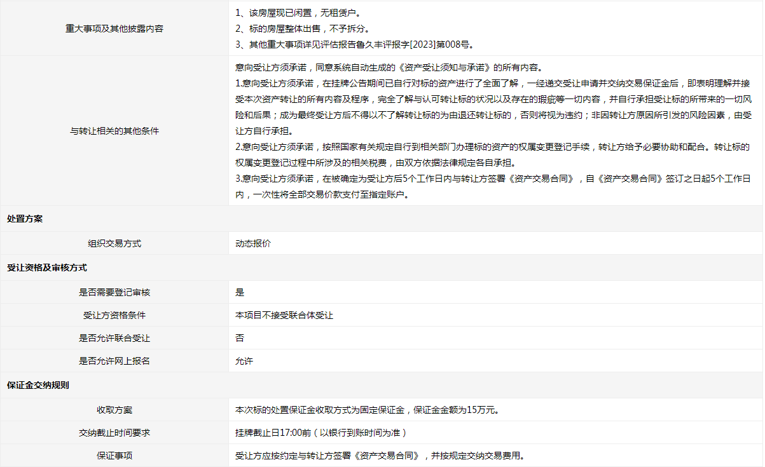
Task: Click the 保证事项 row label
Action: [114, 456]
